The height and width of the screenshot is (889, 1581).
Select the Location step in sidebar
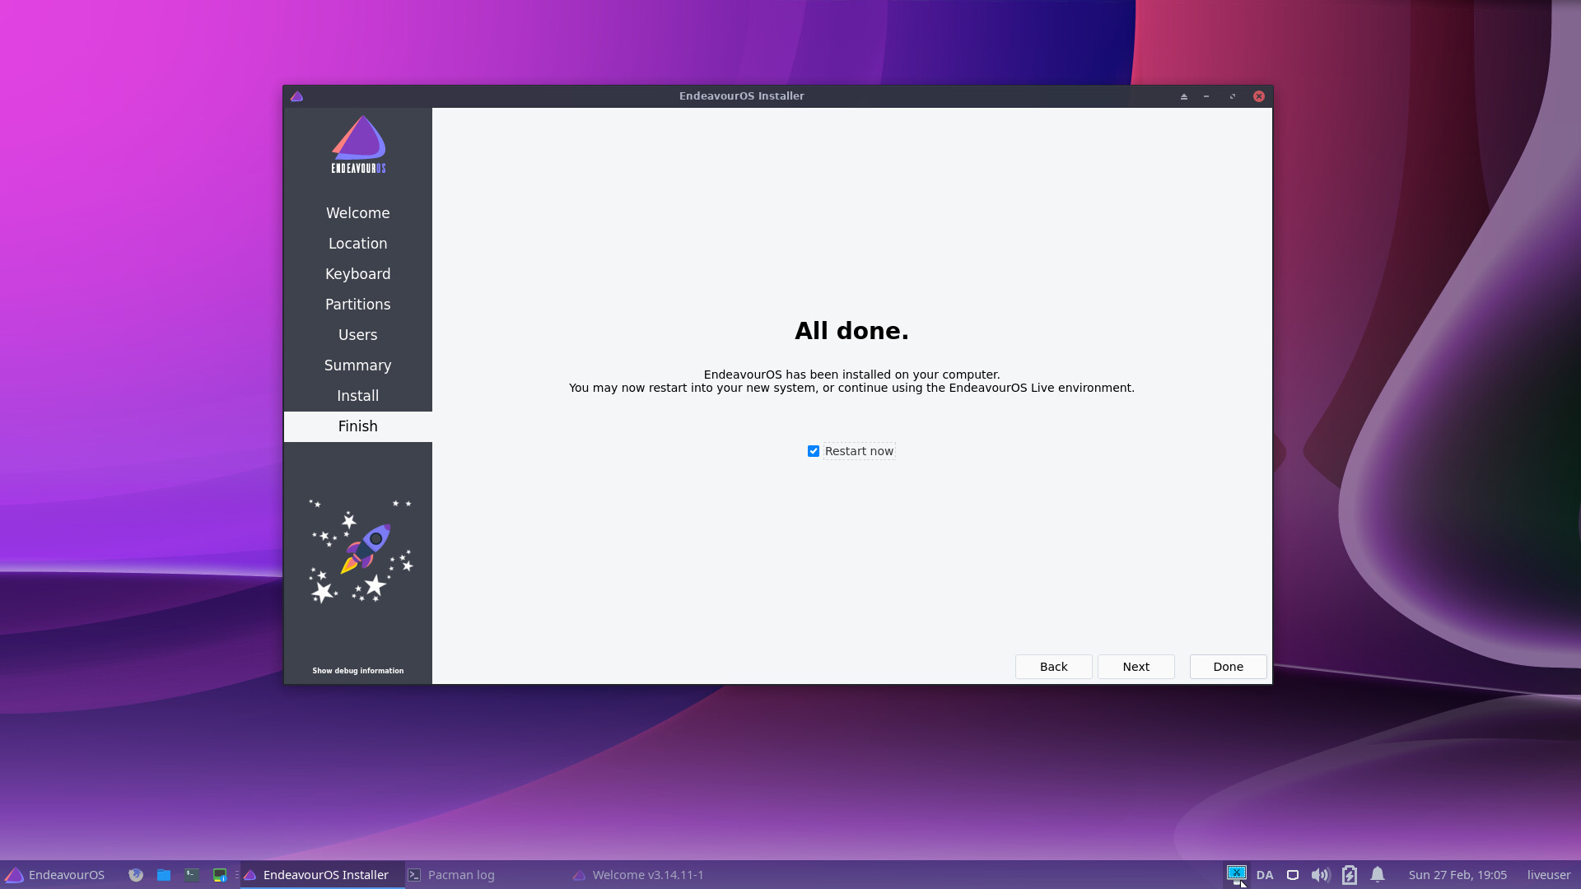357,244
